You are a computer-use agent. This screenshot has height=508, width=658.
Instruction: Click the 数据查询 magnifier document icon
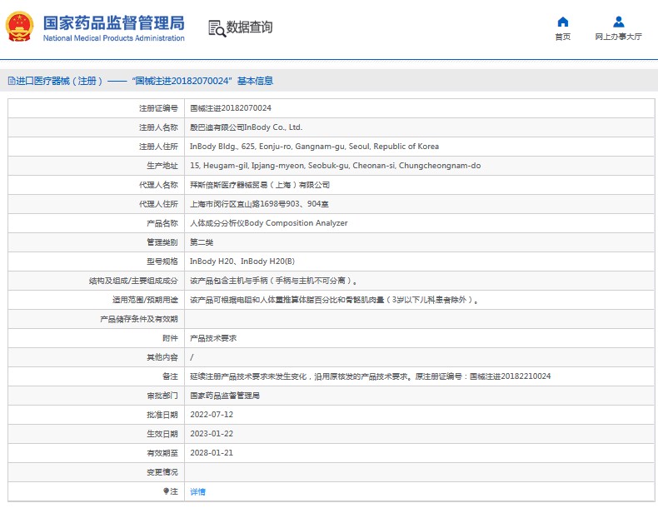click(217, 27)
